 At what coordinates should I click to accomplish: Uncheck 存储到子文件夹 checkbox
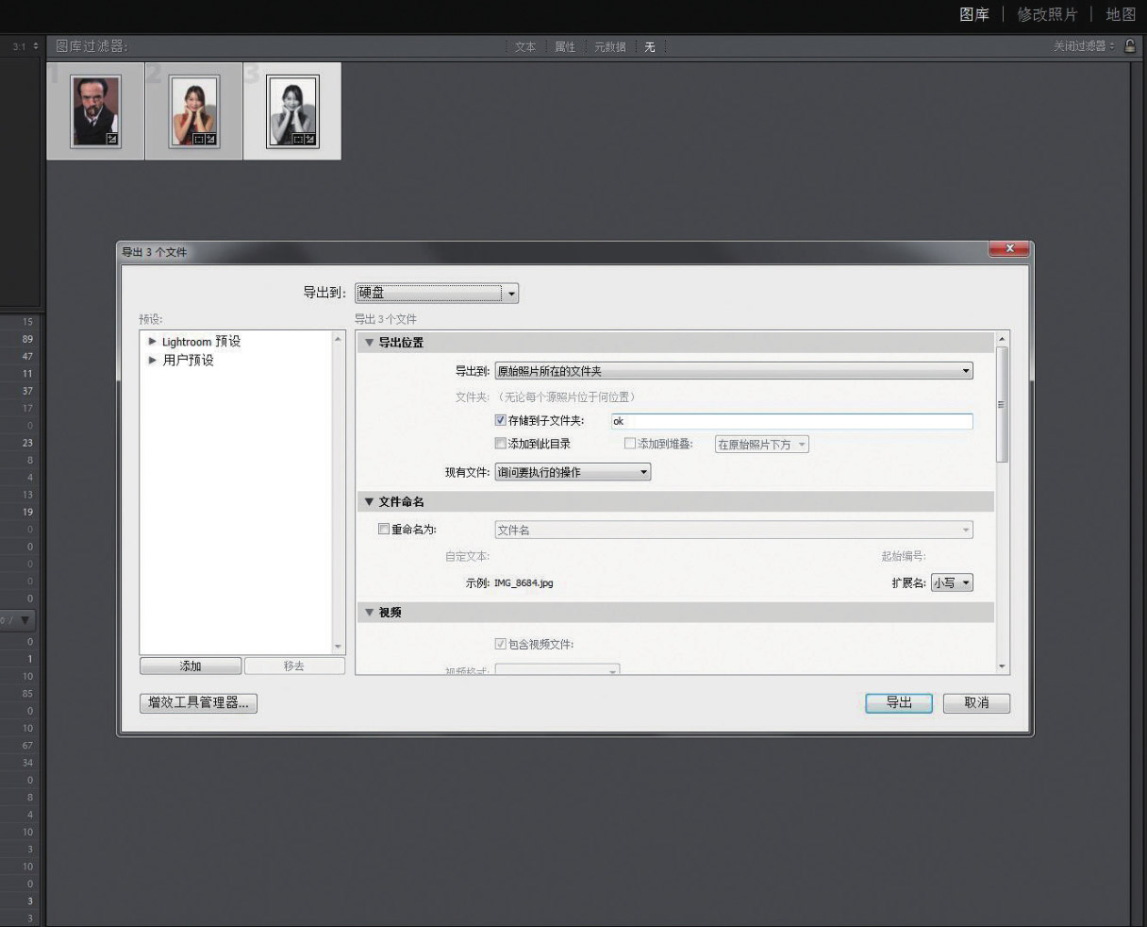pos(501,421)
